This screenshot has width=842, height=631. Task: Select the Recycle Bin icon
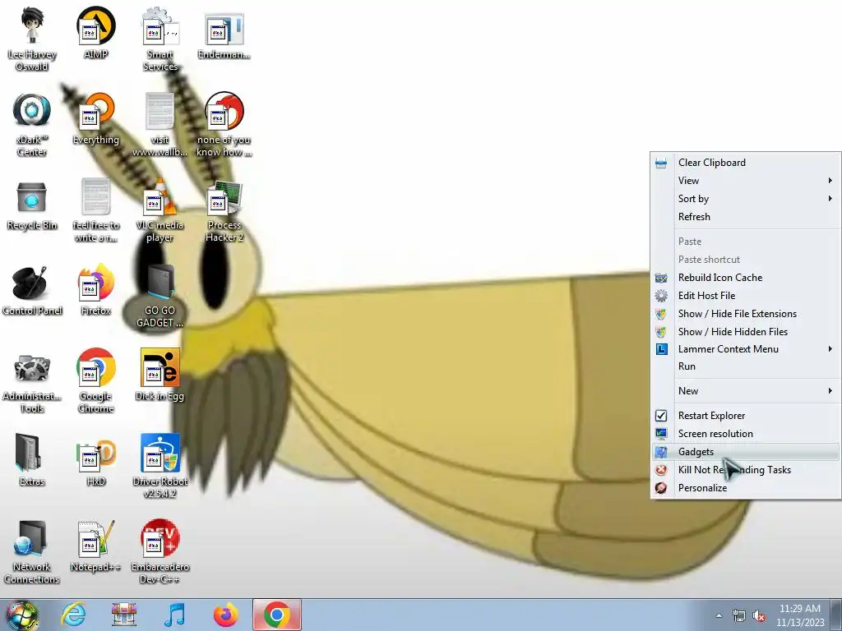[x=32, y=205]
